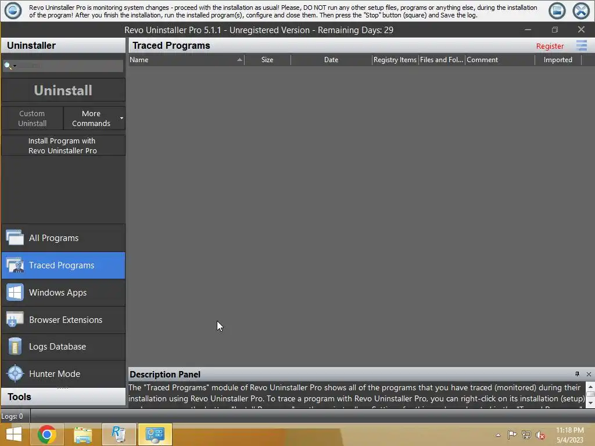Select Browser Extensions in the sidebar
595x446 pixels.
pyautogui.click(x=63, y=320)
